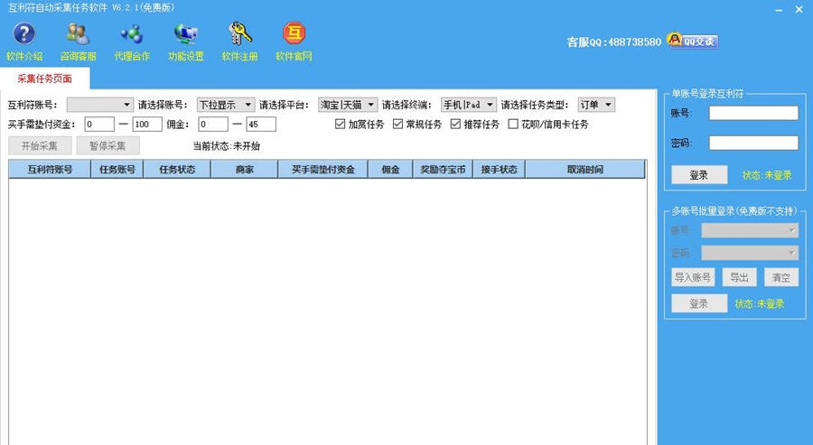Click the 清空 button
The width and height of the screenshot is (813, 445).
click(780, 277)
